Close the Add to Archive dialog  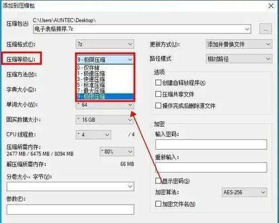point(271,6)
